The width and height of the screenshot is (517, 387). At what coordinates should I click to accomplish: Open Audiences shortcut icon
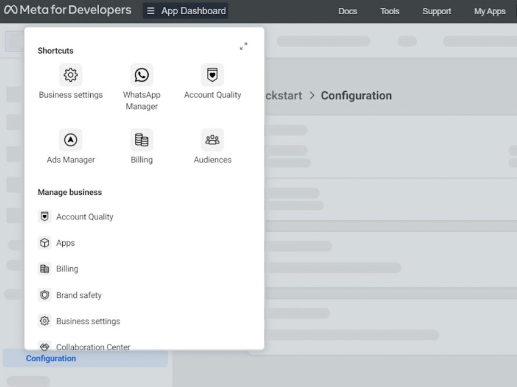coord(212,140)
